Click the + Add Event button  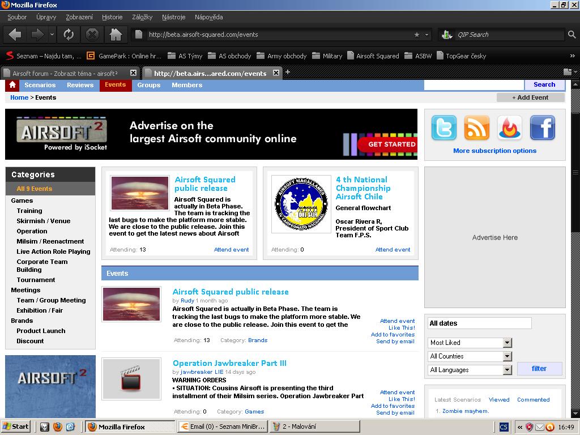(530, 97)
